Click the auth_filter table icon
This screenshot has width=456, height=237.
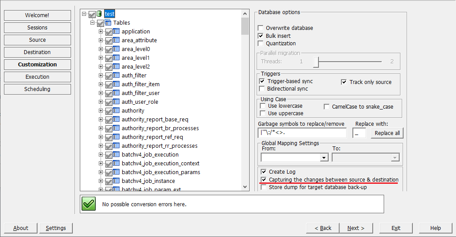click(x=116, y=76)
